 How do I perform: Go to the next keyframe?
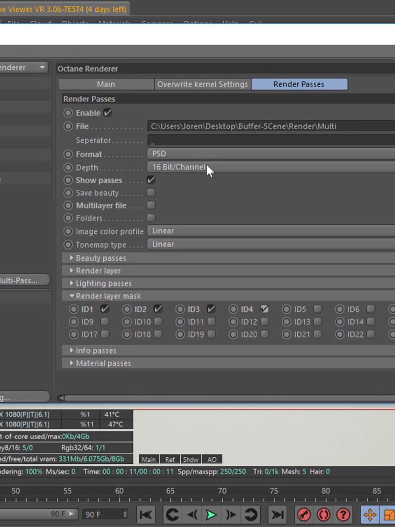tap(250, 515)
